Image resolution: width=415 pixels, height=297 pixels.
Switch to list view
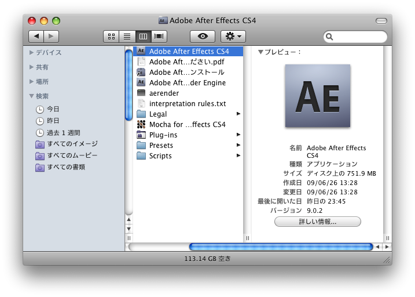pyautogui.click(x=127, y=37)
